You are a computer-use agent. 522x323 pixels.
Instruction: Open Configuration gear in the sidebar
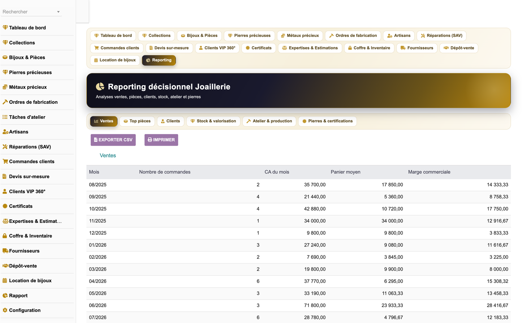tap(5, 310)
